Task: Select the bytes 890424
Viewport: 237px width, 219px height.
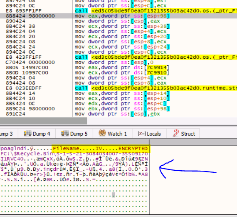Action: 15,21
